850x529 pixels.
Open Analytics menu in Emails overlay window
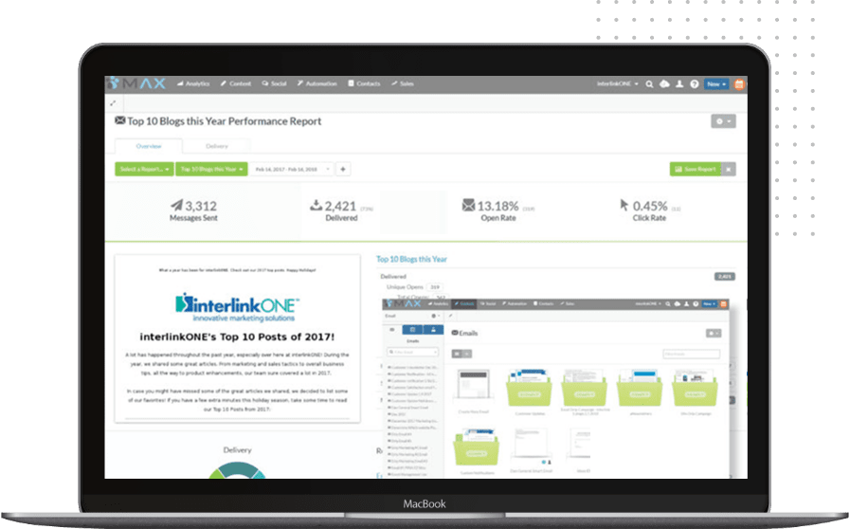(x=439, y=303)
